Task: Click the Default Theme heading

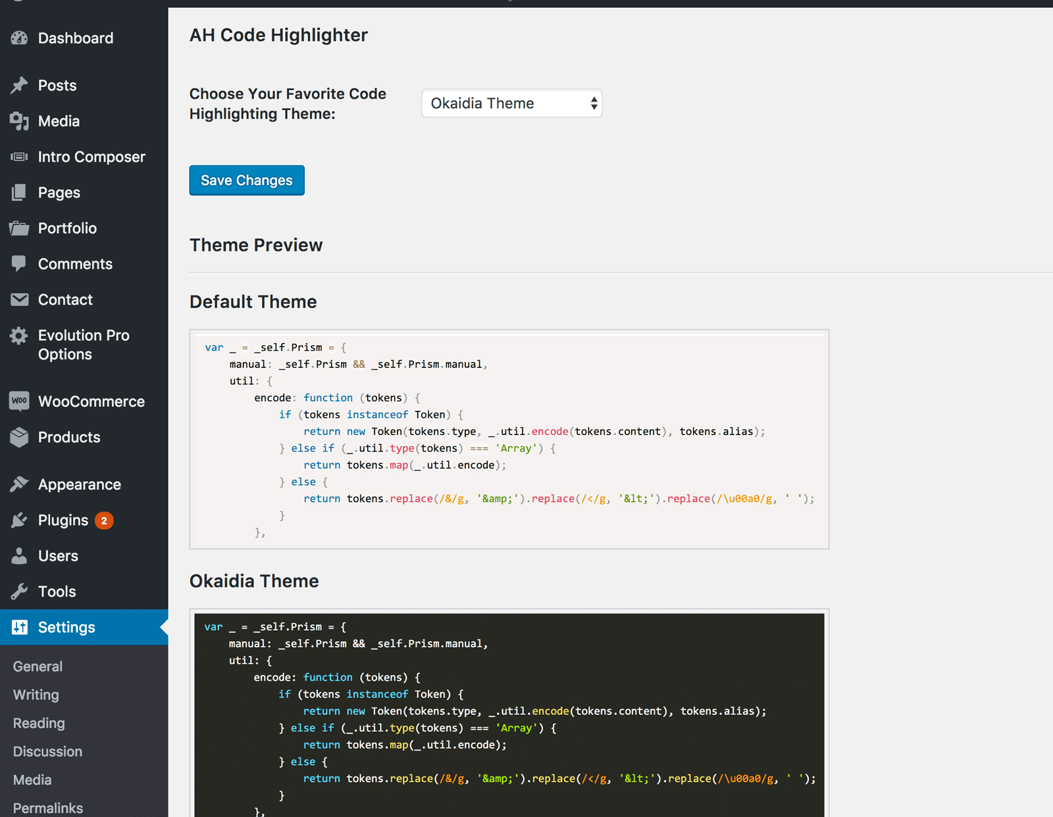Action: [x=253, y=302]
